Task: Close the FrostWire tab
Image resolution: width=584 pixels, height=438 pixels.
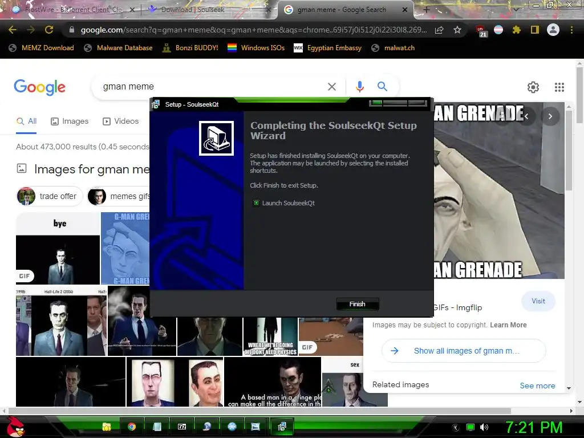Action: coord(132,10)
